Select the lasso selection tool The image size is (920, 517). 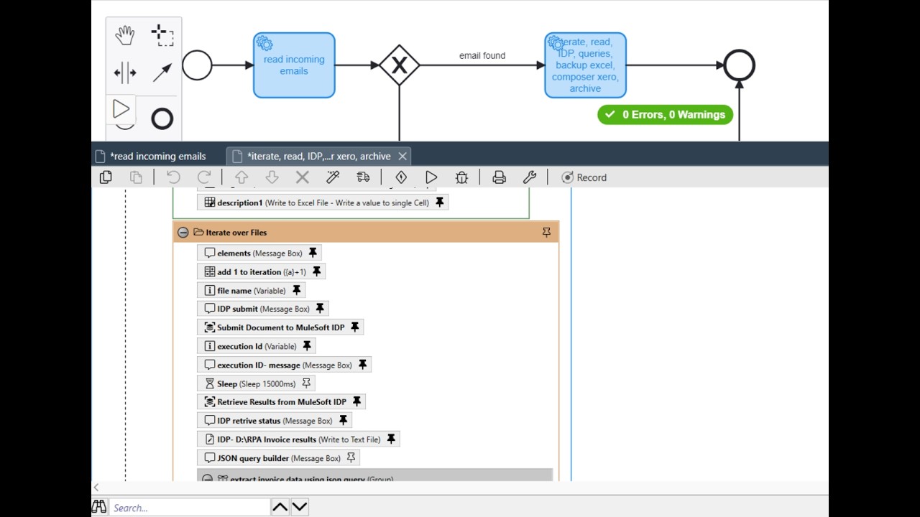[x=162, y=34]
